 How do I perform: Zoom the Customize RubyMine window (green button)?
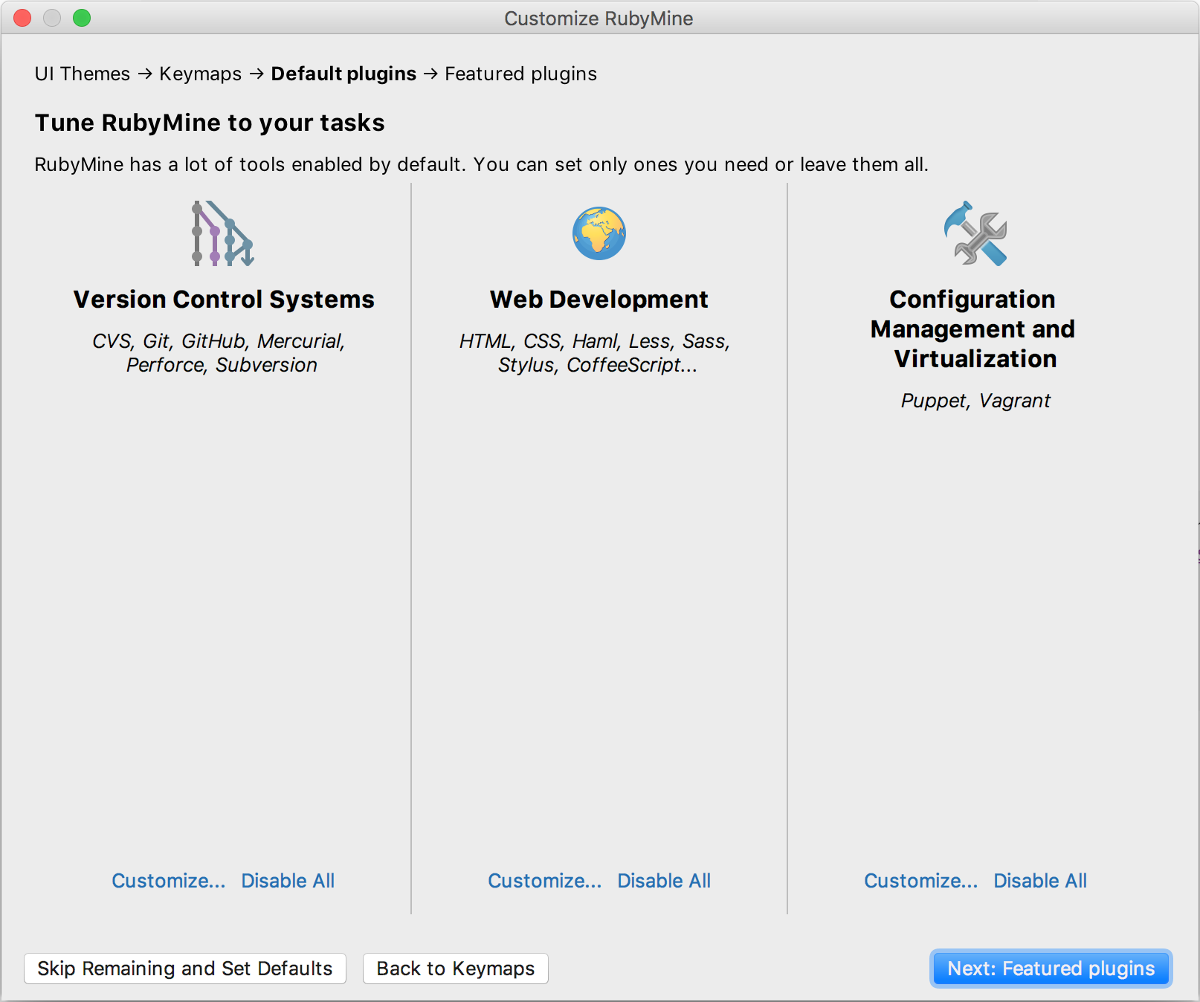(x=82, y=18)
